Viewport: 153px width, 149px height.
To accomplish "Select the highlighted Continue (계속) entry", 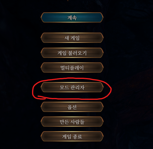I will tap(72, 18).
